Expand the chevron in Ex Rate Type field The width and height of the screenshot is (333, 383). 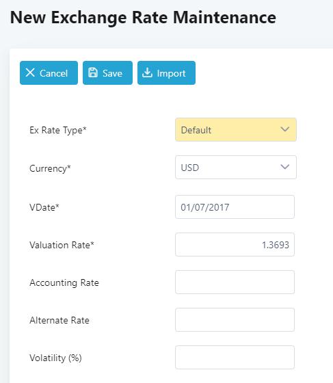285,129
